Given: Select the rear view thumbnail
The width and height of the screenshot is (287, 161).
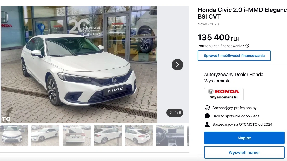Looking at the screenshot, I should pos(77,136).
